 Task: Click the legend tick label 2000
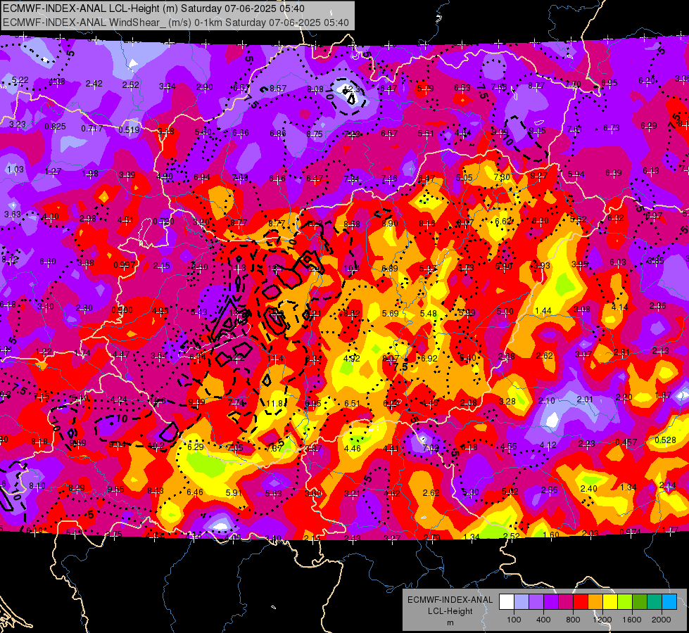[662, 620]
